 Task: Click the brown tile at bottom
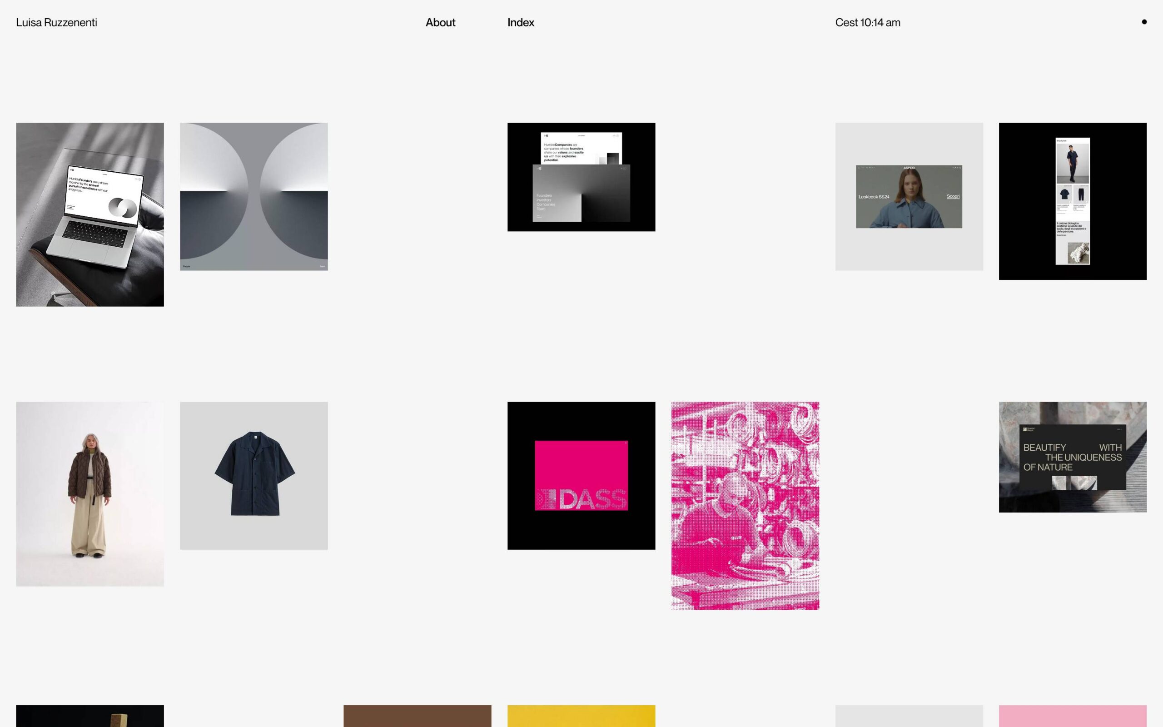click(x=417, y=716)
